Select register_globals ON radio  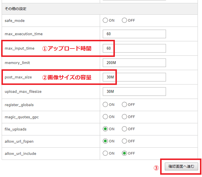[105, 105]
